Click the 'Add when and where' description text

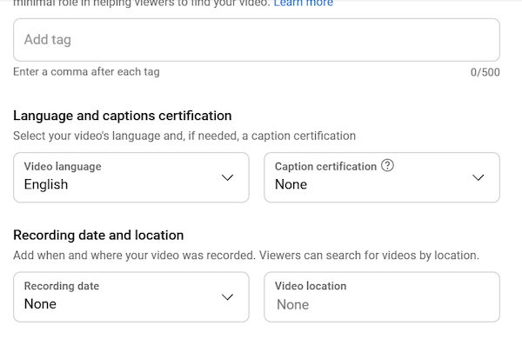pos(246,256)
